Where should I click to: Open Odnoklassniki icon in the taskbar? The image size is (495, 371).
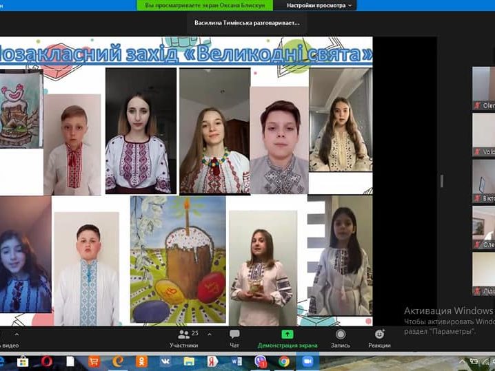pos(141,361)
